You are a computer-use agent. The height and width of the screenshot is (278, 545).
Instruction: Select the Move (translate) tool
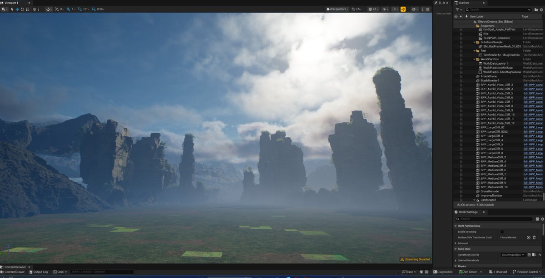pos(17,9)
